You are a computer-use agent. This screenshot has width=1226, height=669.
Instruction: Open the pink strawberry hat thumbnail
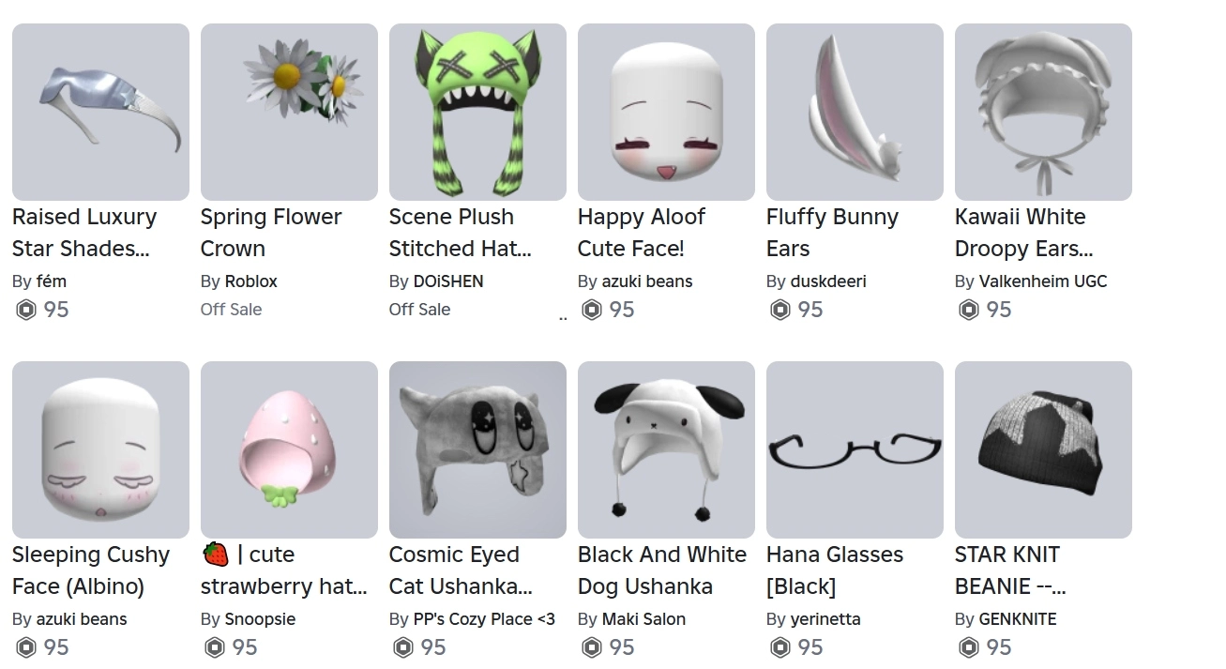289,449
